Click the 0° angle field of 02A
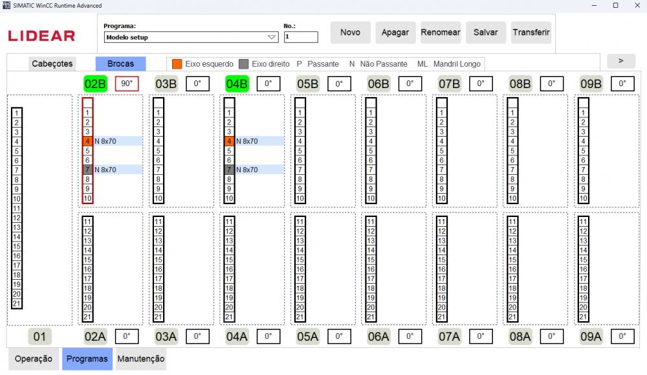The height and width of the screenshot is (375, 647). pos(127,336)
